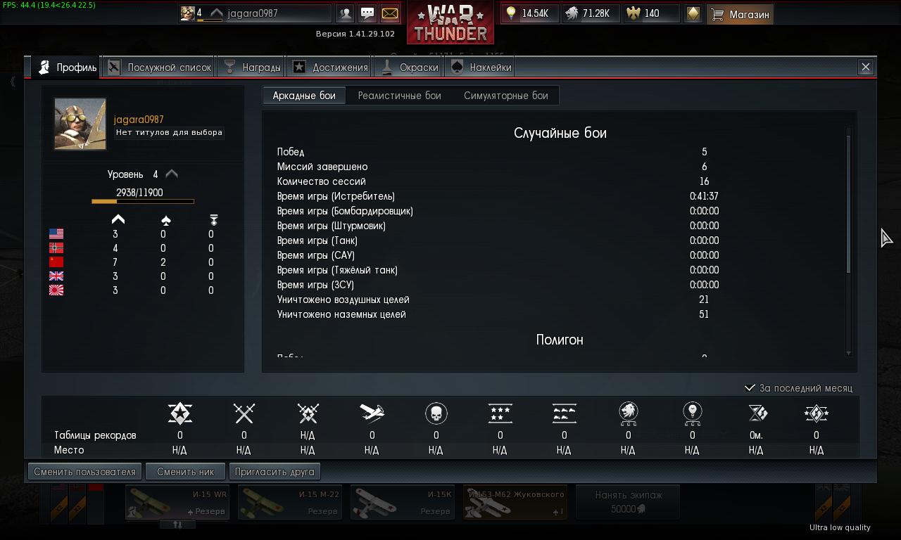Open the 'Достижения' tab

click(329, 67)
